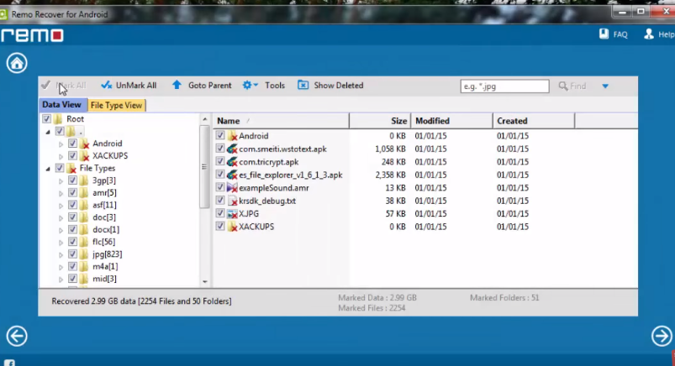Click the UnMark All button label
Screen dimensions: 675x366
(x=136, y=85)
